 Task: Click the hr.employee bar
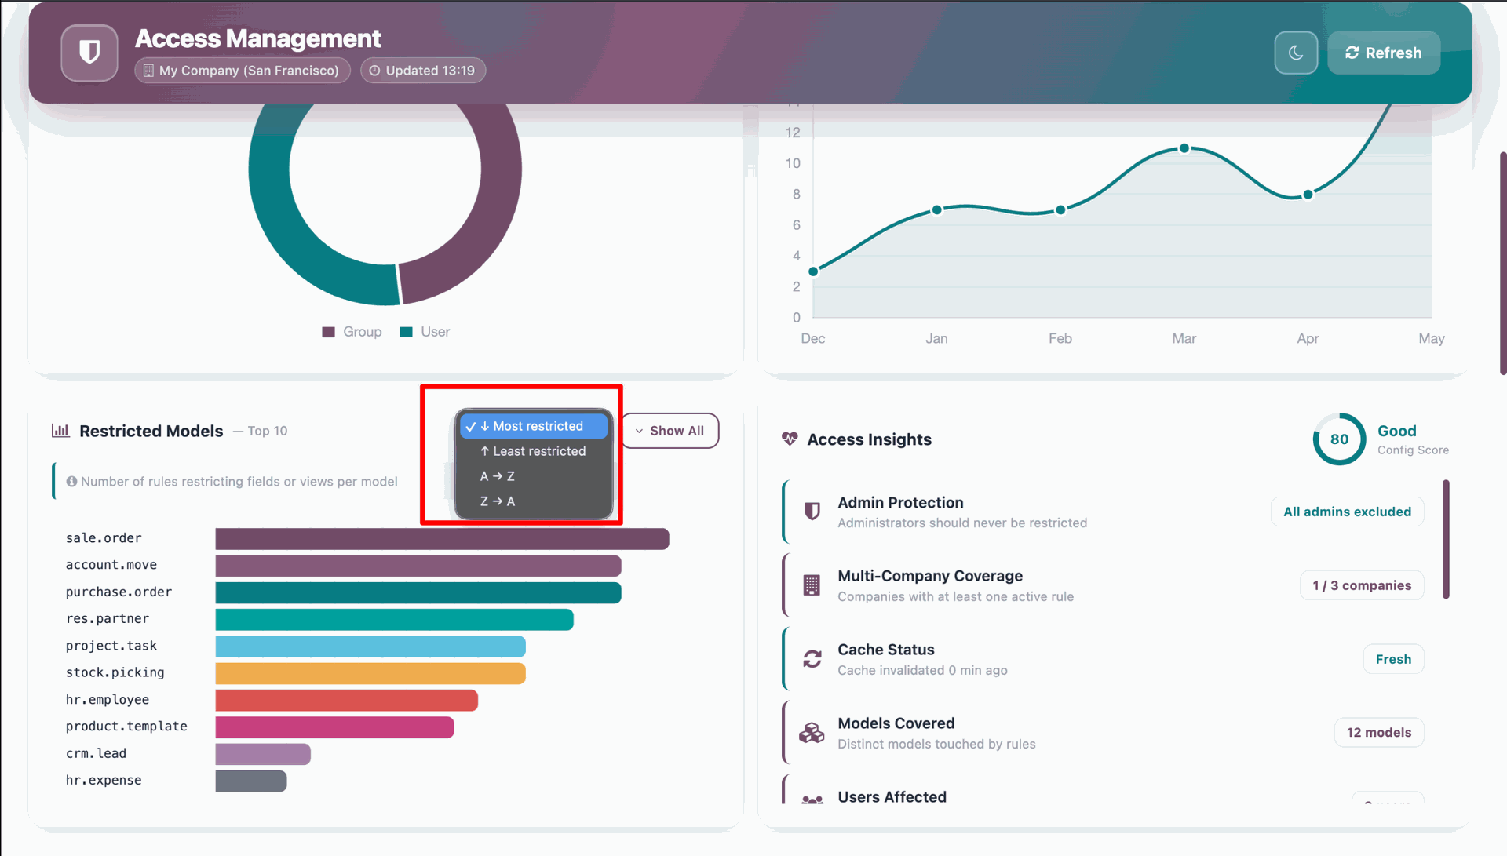coord(346,700)
